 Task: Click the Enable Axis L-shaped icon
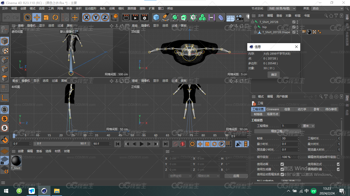pos(5,97)
